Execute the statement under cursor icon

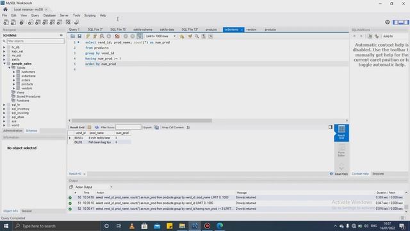(95, 36)
